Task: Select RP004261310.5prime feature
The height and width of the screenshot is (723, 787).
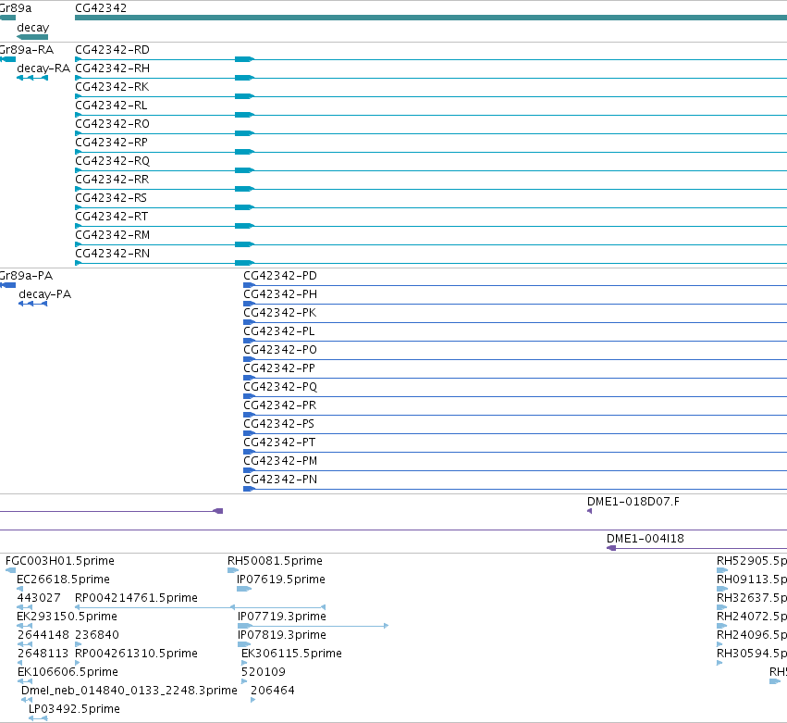Action: (136, 654)
